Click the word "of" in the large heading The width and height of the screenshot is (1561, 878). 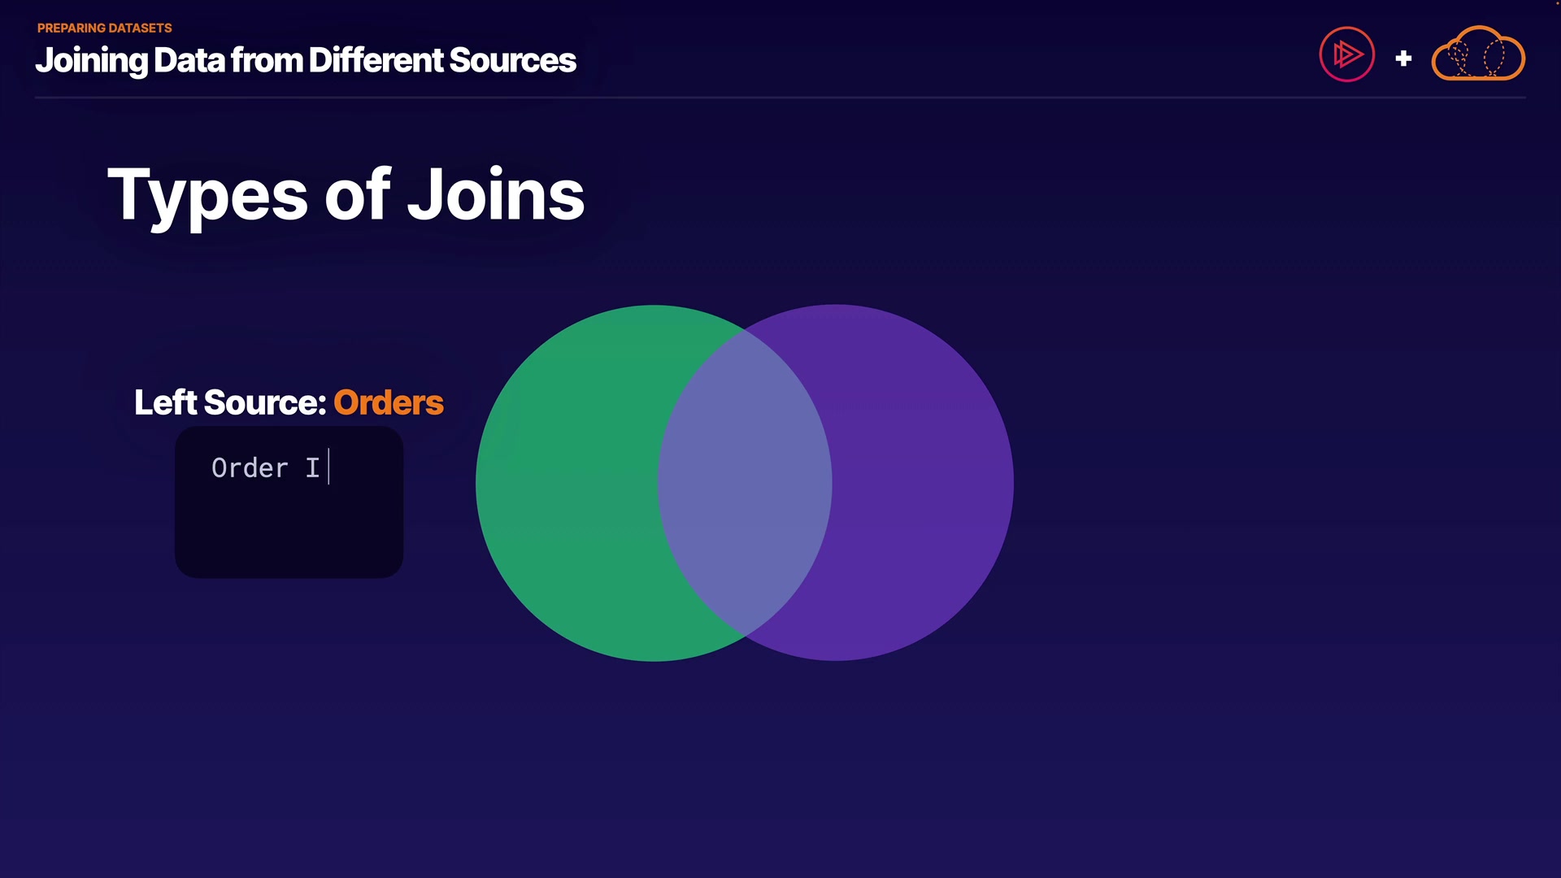(358, 195)
